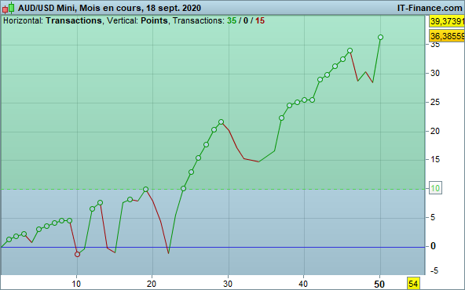465x290 pixels.
Task: Click the candlestick icon in the title bar
Action: tap(9, 8)
